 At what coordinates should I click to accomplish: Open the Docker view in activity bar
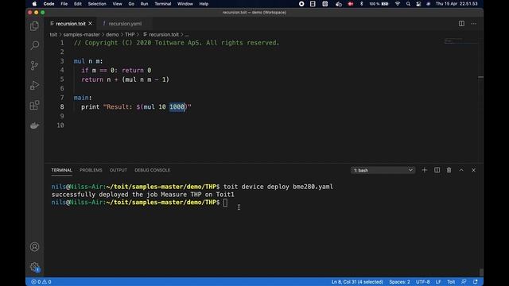(x=34, y=126)
